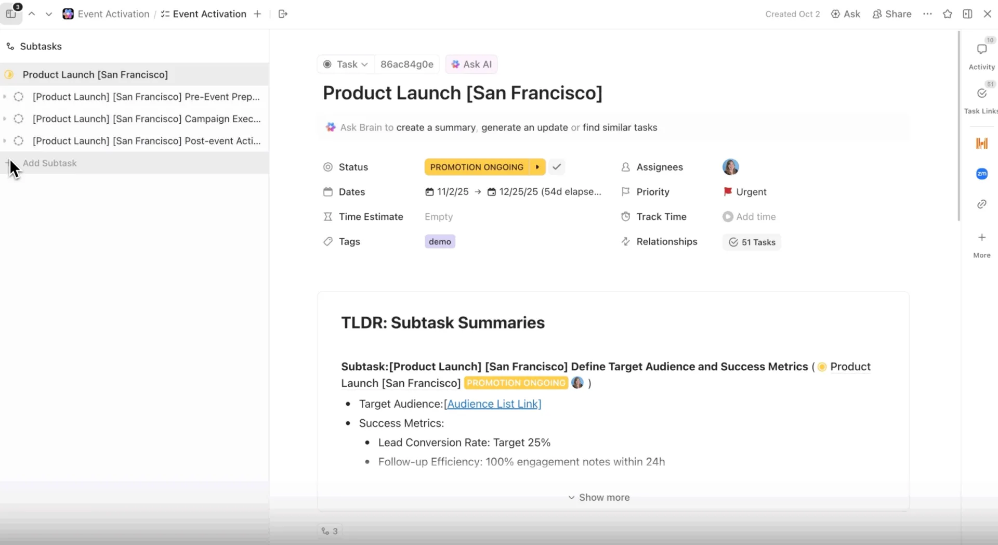Click the Created Oct 2 label
This screenshot has height=545, width=998.
click(x=792, y=14)
